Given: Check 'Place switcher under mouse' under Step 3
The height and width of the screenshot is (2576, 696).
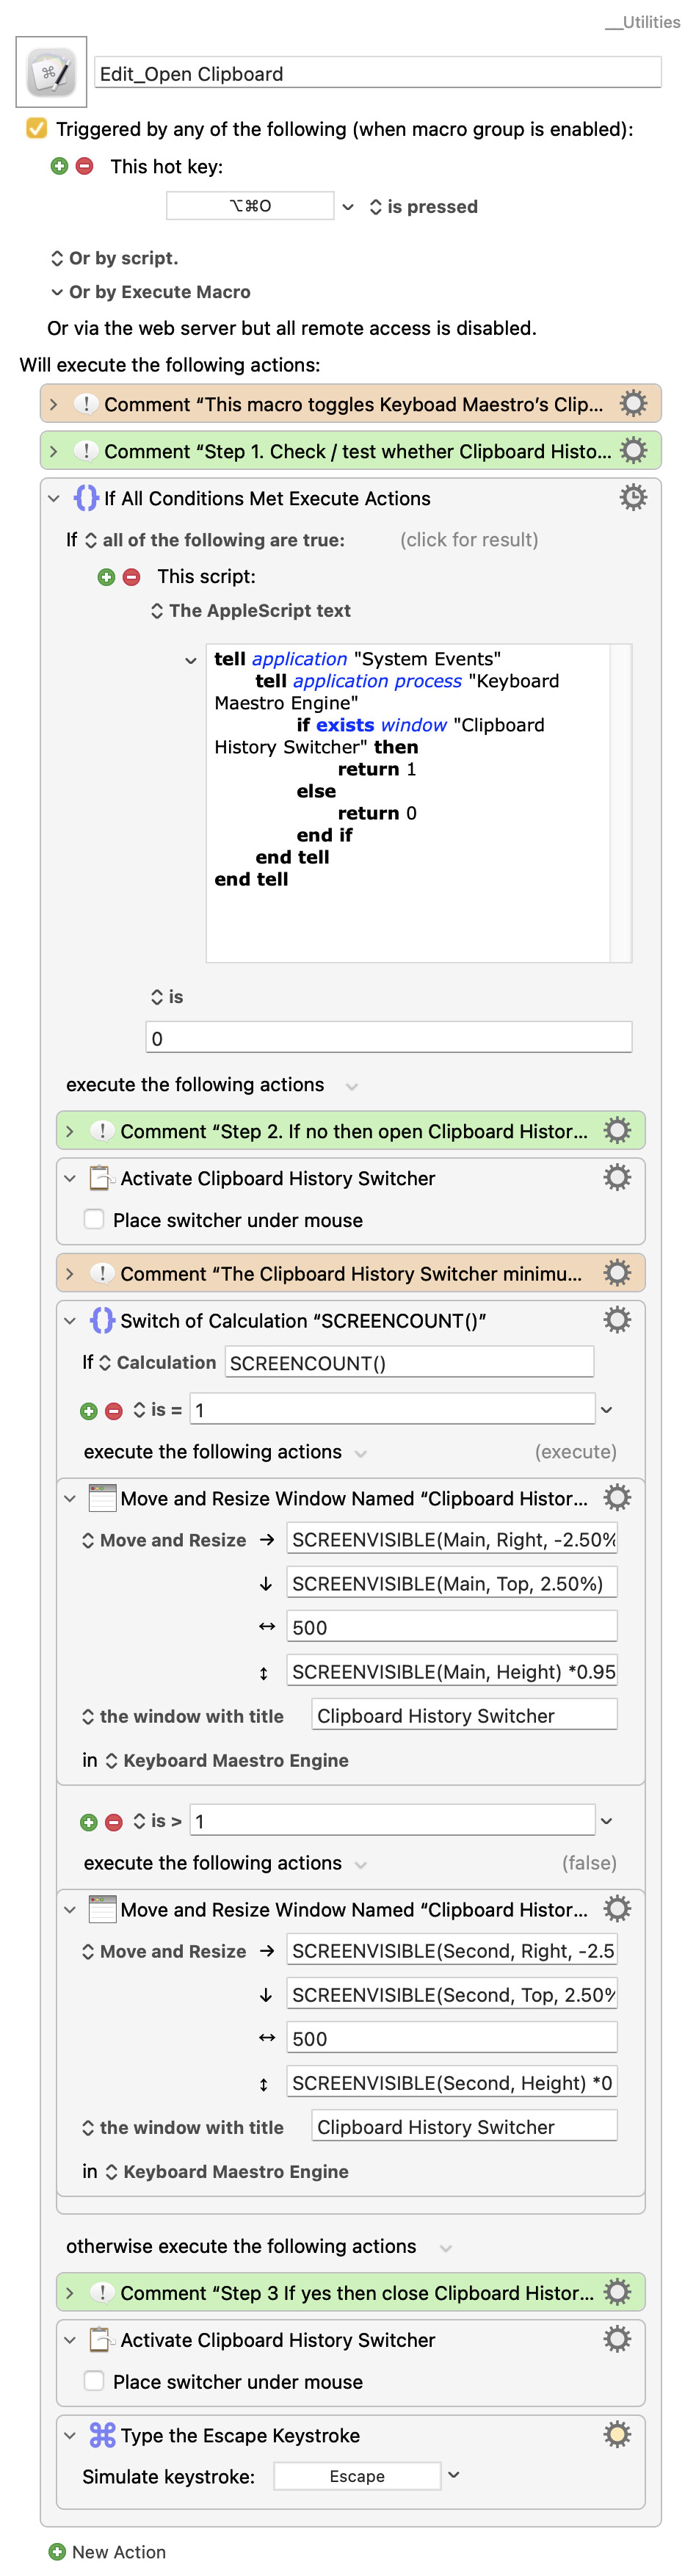Looking at the screenshot, I should pyautogui.click(x=94, y=2381).
